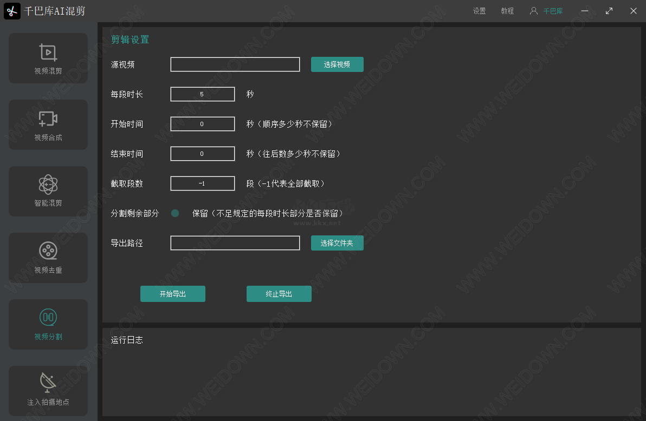Edit the 每段时长 duration value
This screenshot has height=421, width=646.
[202, 94]
